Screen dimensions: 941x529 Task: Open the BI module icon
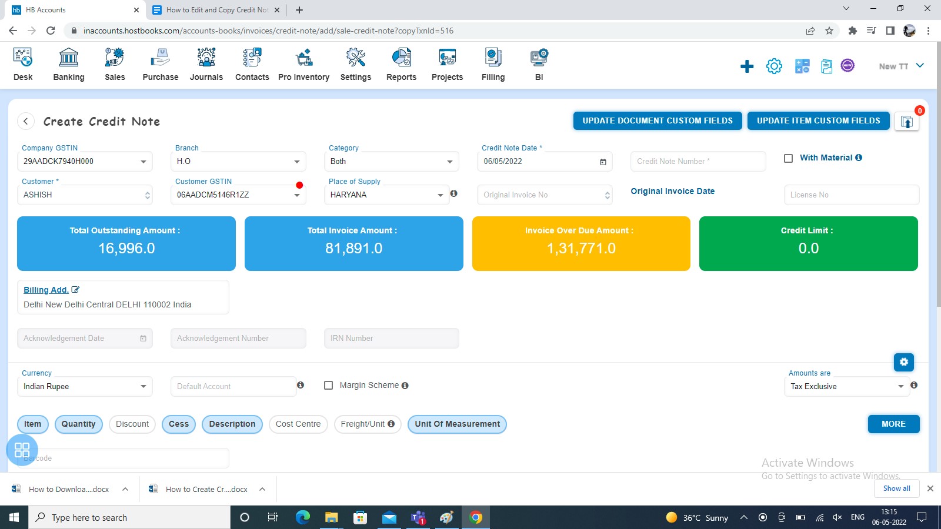[x=539, y=58]
